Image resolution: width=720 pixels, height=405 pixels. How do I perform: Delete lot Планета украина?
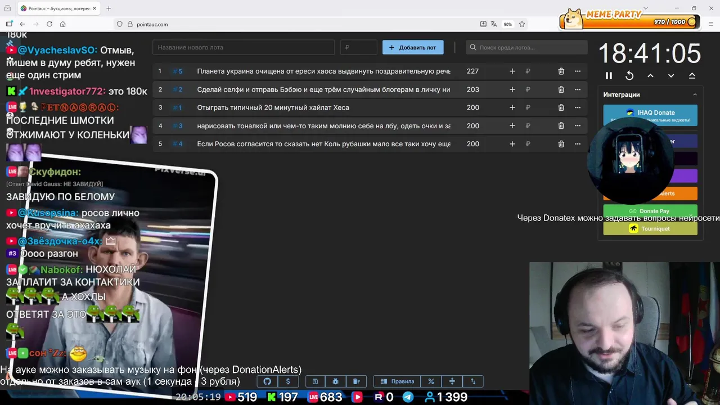[561, 71]
